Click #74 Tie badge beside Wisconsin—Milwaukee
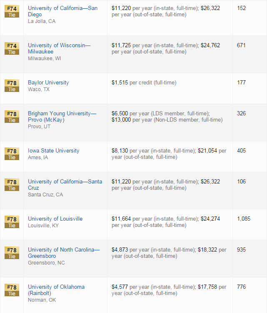This screenshot has width=267, height=313. 12,48
